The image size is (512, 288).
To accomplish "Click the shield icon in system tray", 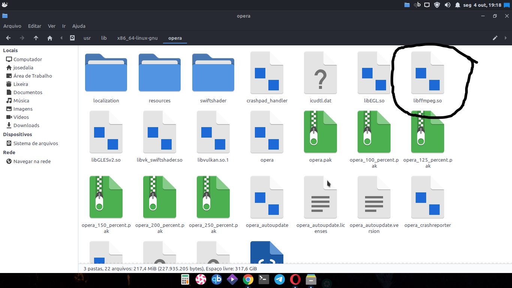I will (437, 5).
